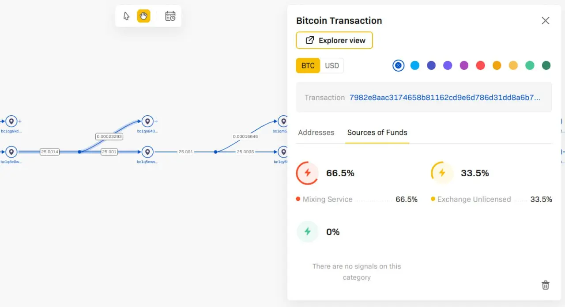The width and height of the screenshot is (565, 307).
Task: Switch currency to USD
Action: pyautogui.click(x=332, y=66)
